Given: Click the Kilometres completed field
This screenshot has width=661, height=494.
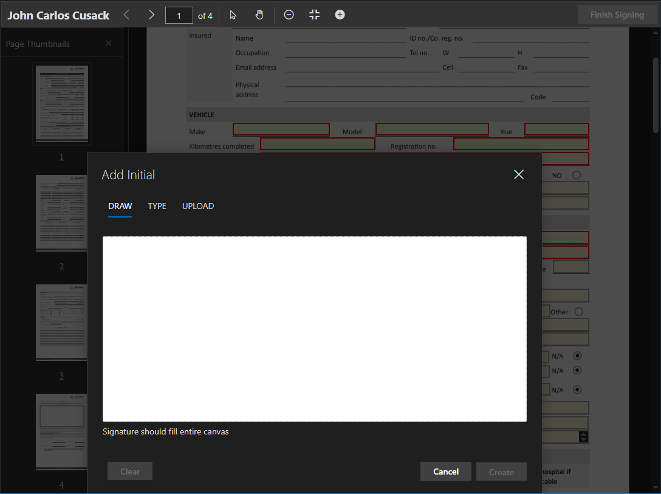Looking at the screenshot, I should pyautogui.click(x=317, y=144).
